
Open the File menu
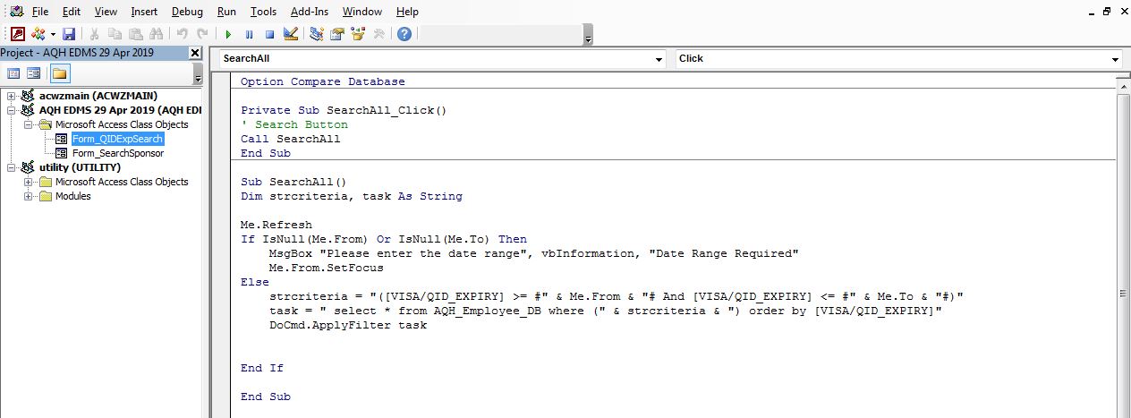tap(40, 12)
